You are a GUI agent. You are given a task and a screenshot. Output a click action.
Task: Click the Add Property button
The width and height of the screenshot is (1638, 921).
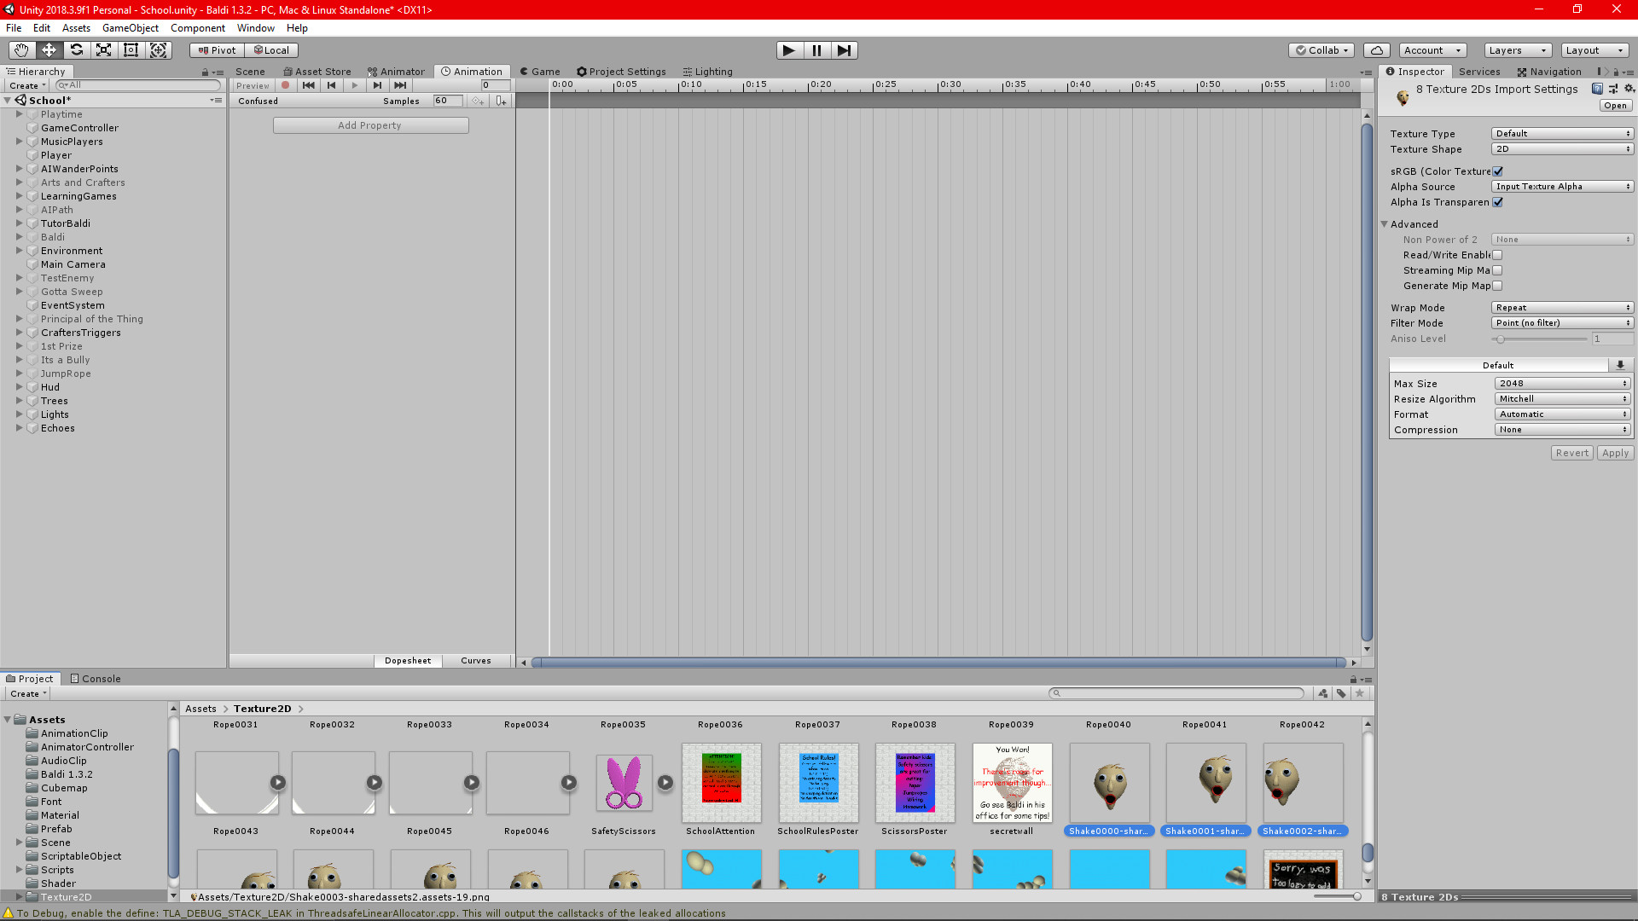pos(370,125)
